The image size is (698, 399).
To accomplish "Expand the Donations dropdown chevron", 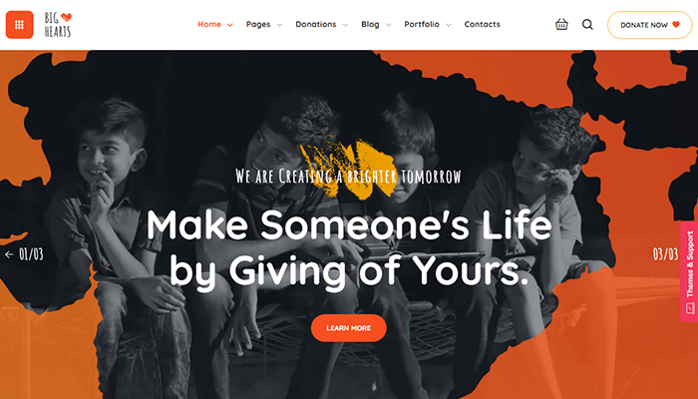I will (x=345, y=25).
